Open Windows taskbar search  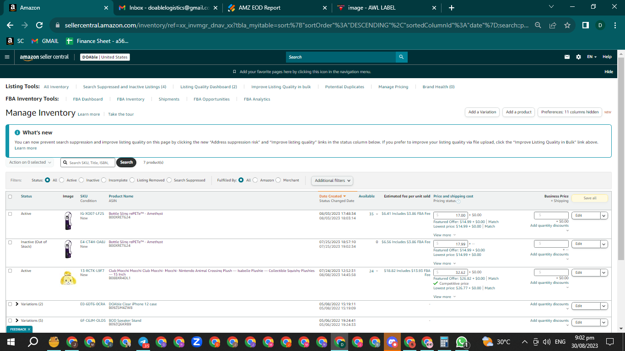pyautogui.click(x=33, y=342)
